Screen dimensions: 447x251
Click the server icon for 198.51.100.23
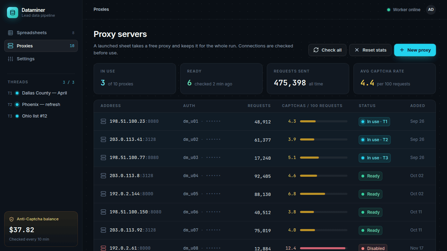point(103,121)
